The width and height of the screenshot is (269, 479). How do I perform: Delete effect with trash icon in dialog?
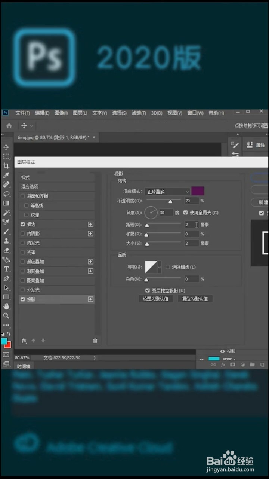(x=95, y=341)
